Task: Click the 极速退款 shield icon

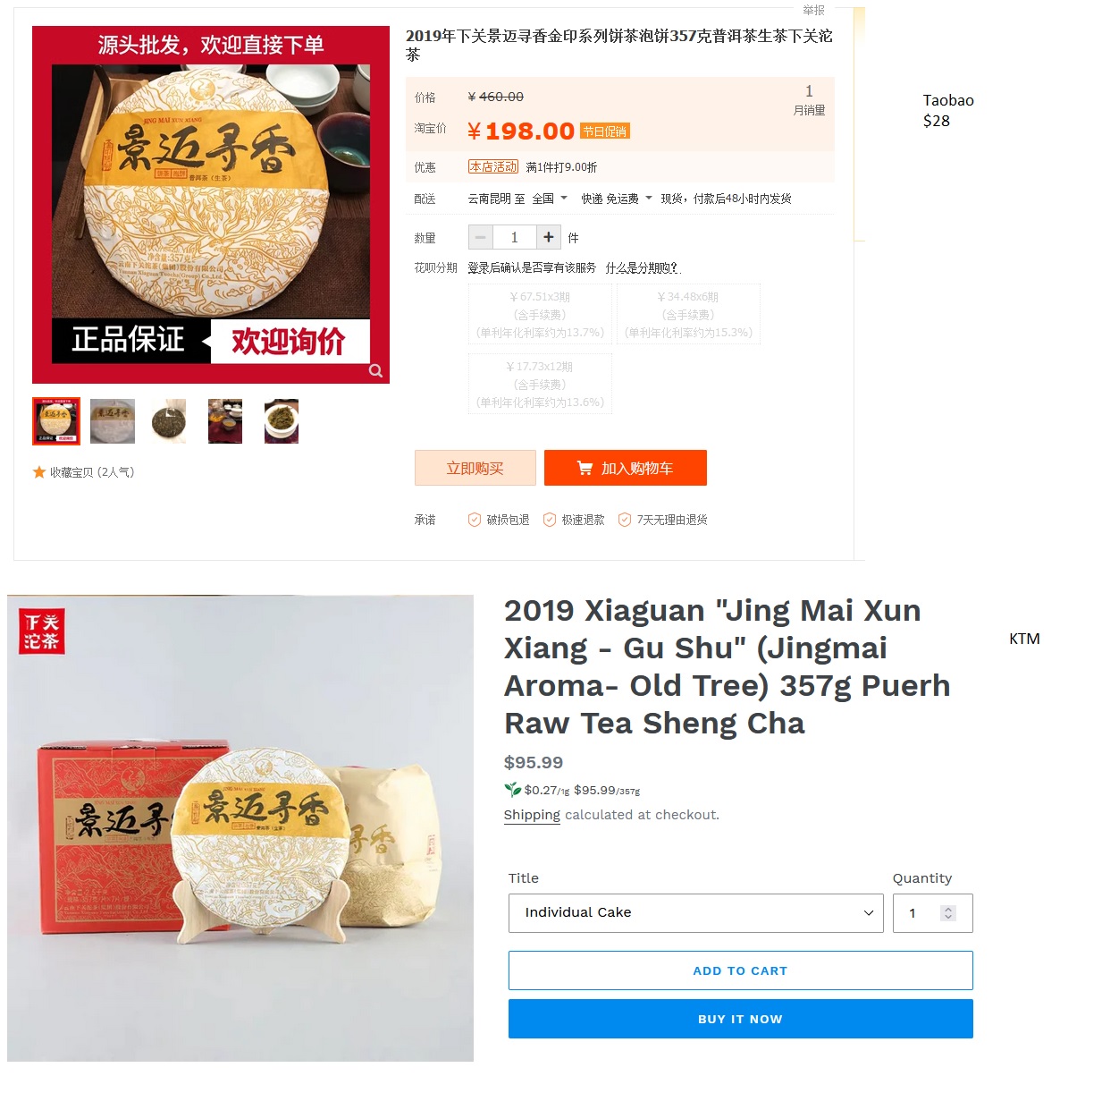Action: point(550,520)
